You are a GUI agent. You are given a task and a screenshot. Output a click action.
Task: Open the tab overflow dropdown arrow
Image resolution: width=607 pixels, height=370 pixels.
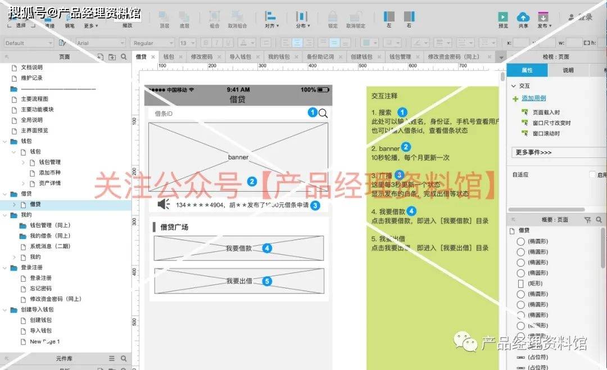coord(501,57)
